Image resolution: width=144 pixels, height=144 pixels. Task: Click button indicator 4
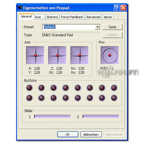[66, 88]
